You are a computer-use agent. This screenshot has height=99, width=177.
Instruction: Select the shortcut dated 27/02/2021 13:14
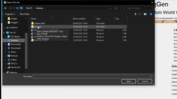pos(79,37)
